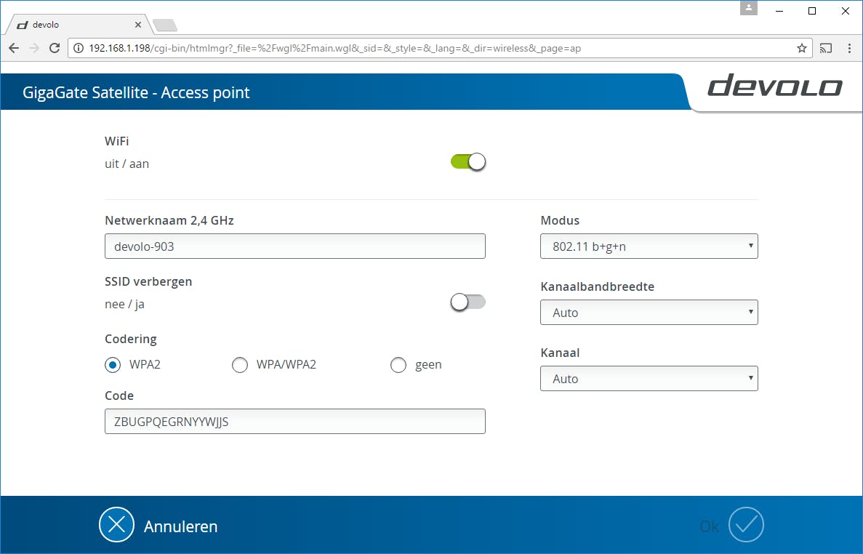This screenshot has width=863, height=554.
Task: Click the Code key input field
Action: 295,422
